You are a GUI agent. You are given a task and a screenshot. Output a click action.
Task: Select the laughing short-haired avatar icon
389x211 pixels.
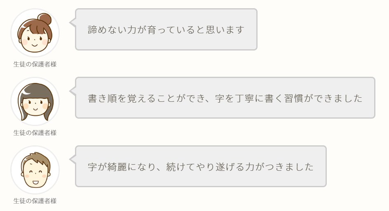[35, 170]
